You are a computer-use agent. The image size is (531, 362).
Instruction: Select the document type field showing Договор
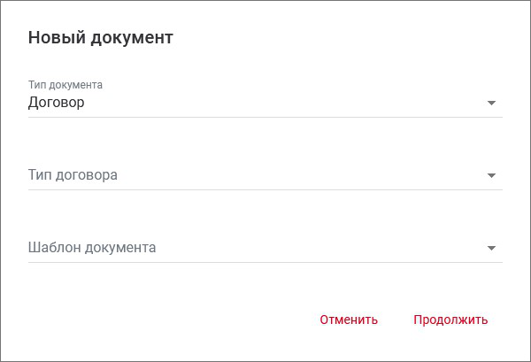[x=265, y=103]
